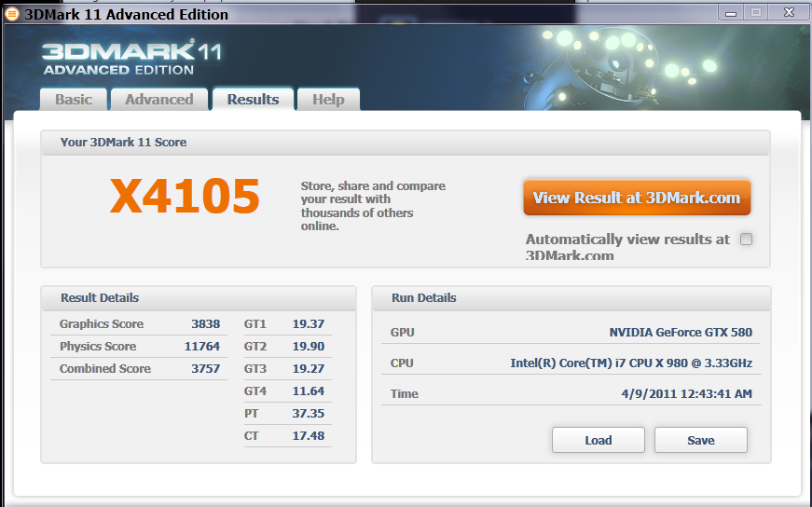Click the Load button
812x507 pixels.
(x=599, y=440)
